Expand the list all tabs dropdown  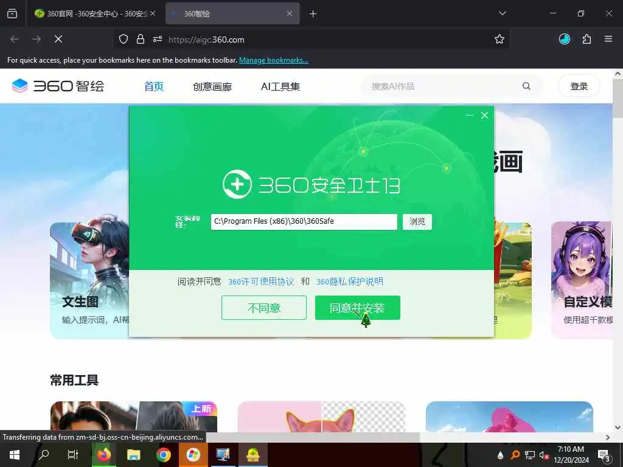(502, 13)
